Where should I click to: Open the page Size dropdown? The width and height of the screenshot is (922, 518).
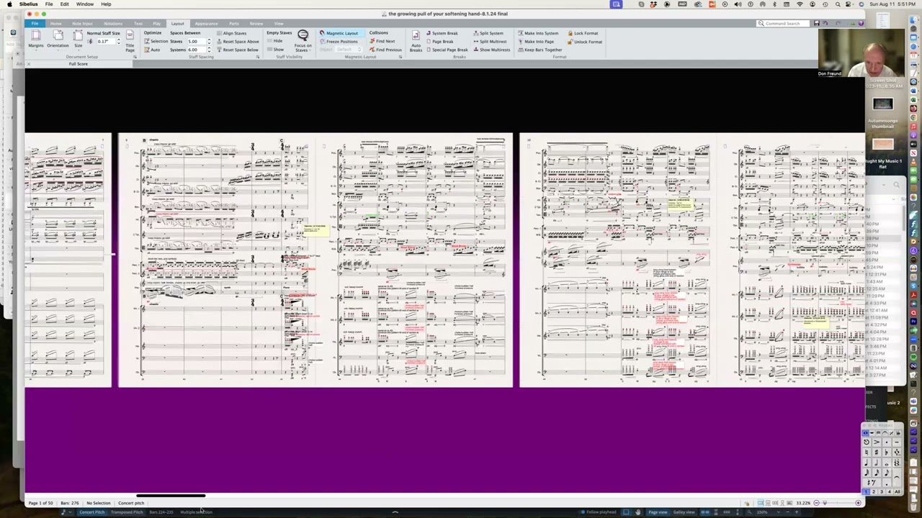coord(78,39)
